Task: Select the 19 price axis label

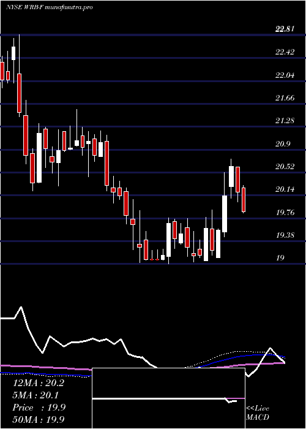Action: tap(280, 258)
